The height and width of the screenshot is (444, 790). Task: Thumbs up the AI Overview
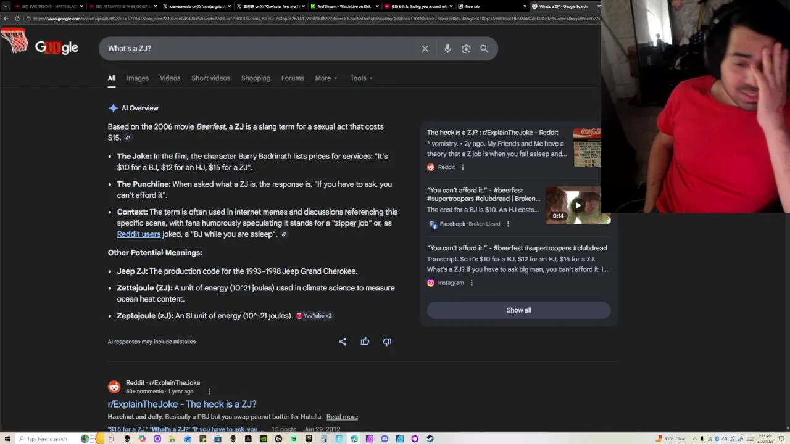coord(365,342)
